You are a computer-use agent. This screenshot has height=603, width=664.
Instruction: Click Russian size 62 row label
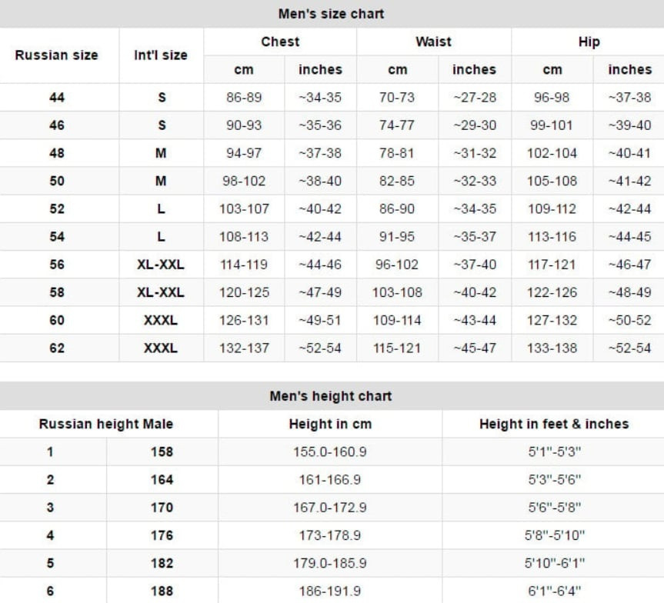[57, 348]
